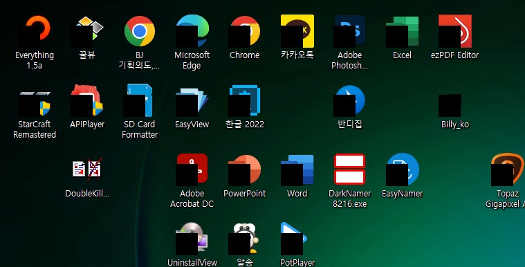This screenshot has width=525, height=267.
Task: Open the BJ 기획의도 Chrome shortcut
Action: click(x=140, y=31)
